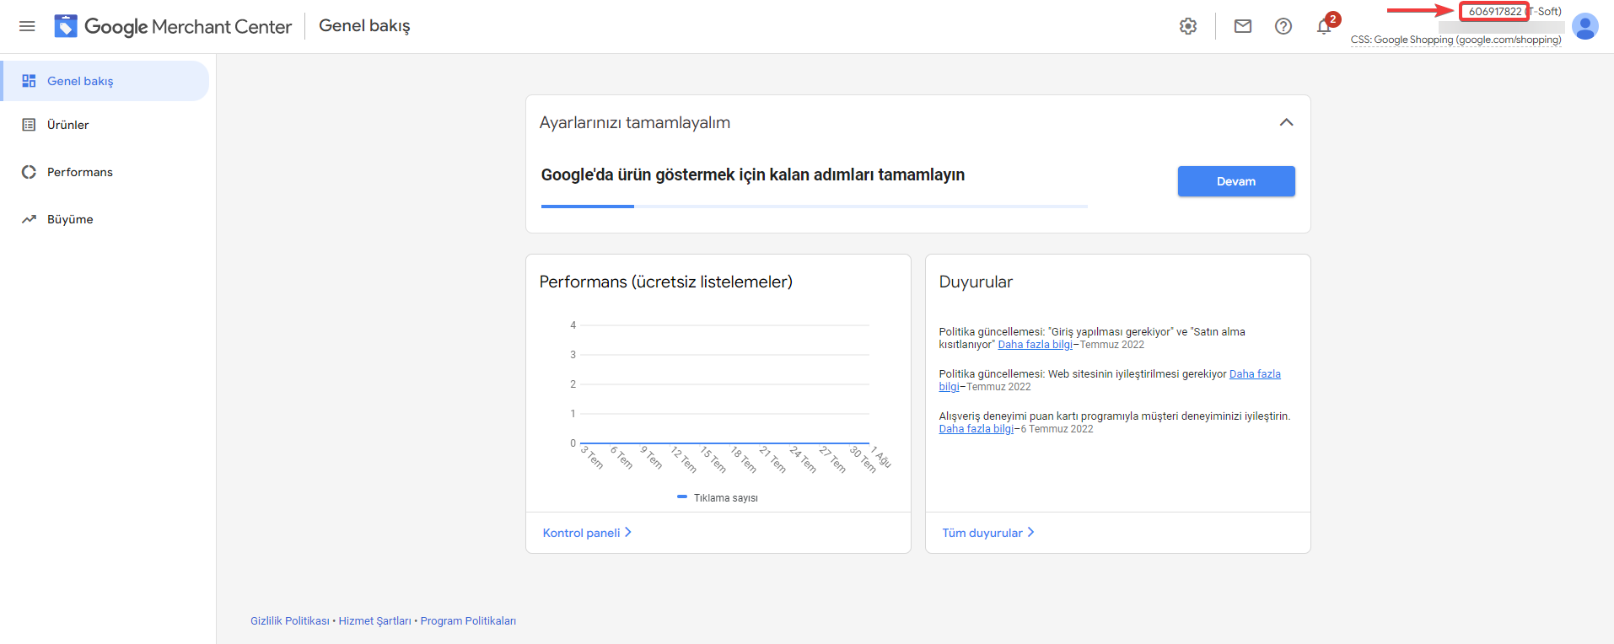Click the Ürünler list icon
1614x644 pixels.
point(29,125)
